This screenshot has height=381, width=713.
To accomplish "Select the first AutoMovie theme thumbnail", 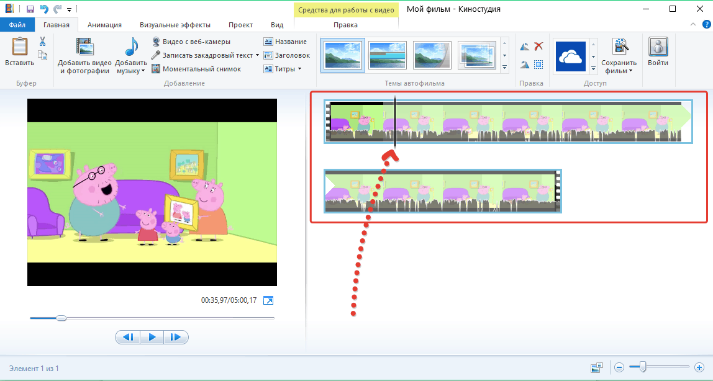I will coord(343,55).
